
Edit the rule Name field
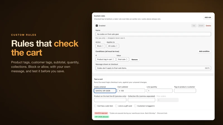(x=153, y=34)
